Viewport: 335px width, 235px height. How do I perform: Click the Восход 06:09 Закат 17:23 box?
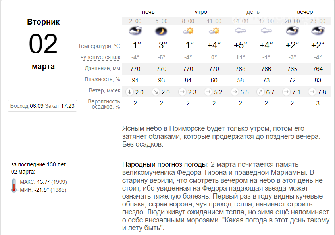[x=42, y=106]
